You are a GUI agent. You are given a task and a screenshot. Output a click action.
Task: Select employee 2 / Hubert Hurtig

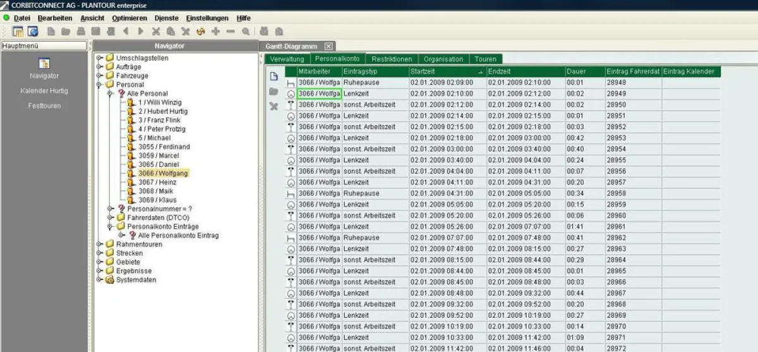(x=162, y=111)
